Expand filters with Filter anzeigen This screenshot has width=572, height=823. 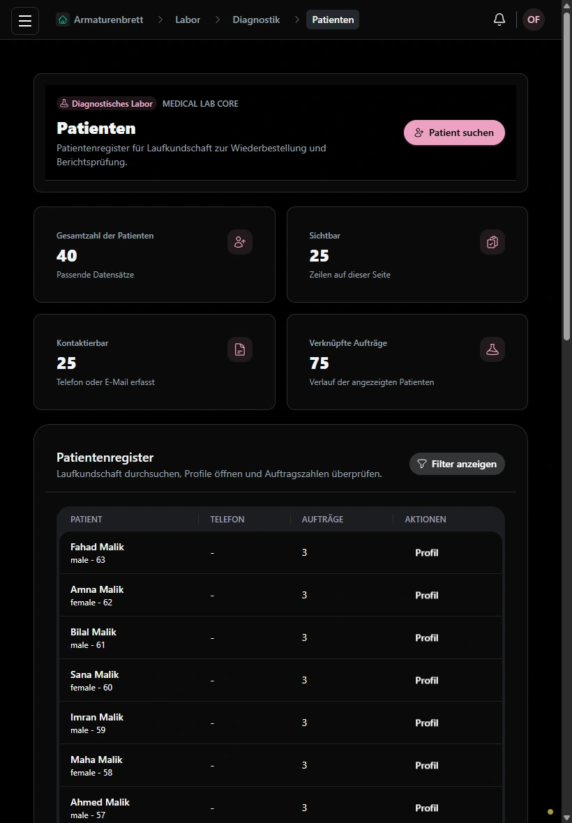coord(457,464)
